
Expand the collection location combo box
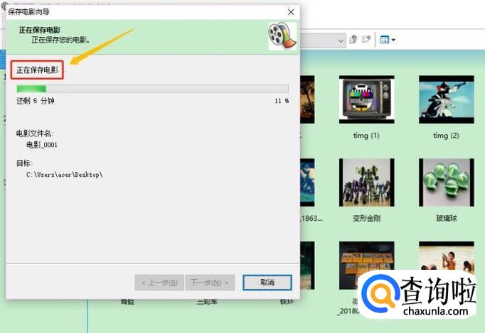pos(340,40)
